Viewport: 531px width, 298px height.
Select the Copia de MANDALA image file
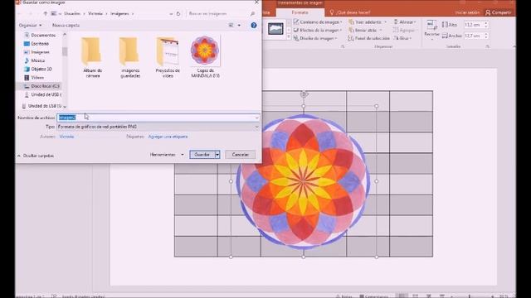point(205,57)
